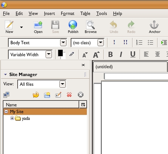Create new folder in Site Manager

pos(47,95)
